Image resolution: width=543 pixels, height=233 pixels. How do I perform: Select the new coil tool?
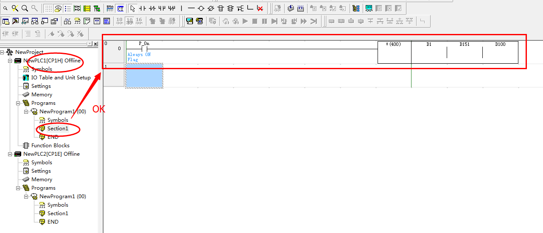pos(201,8)
